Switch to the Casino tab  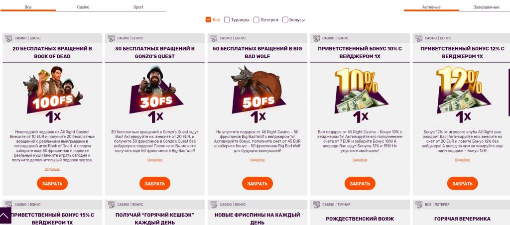pyautogui.click(x=83, y=7)
